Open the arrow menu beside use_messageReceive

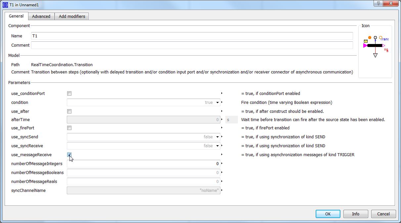(x=222, y=155)
